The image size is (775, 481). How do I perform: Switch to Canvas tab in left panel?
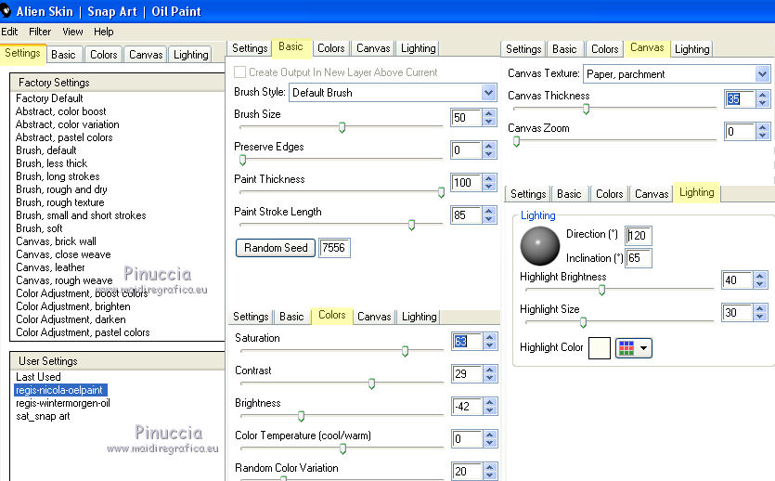pos(146,55)
